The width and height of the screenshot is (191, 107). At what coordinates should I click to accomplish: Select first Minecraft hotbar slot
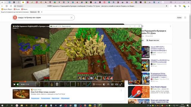click(80, 78)
